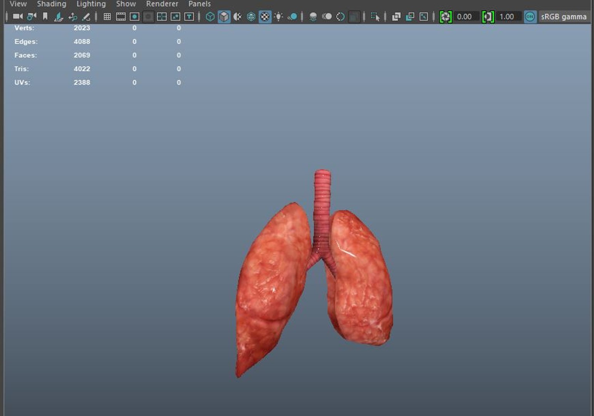Click X-Ray Active Components icon

coord(410,17)
